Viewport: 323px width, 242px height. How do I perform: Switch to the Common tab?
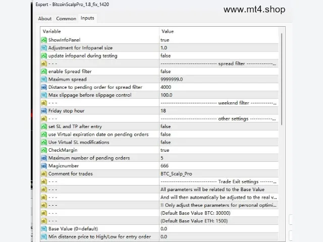tap(66, 19)
